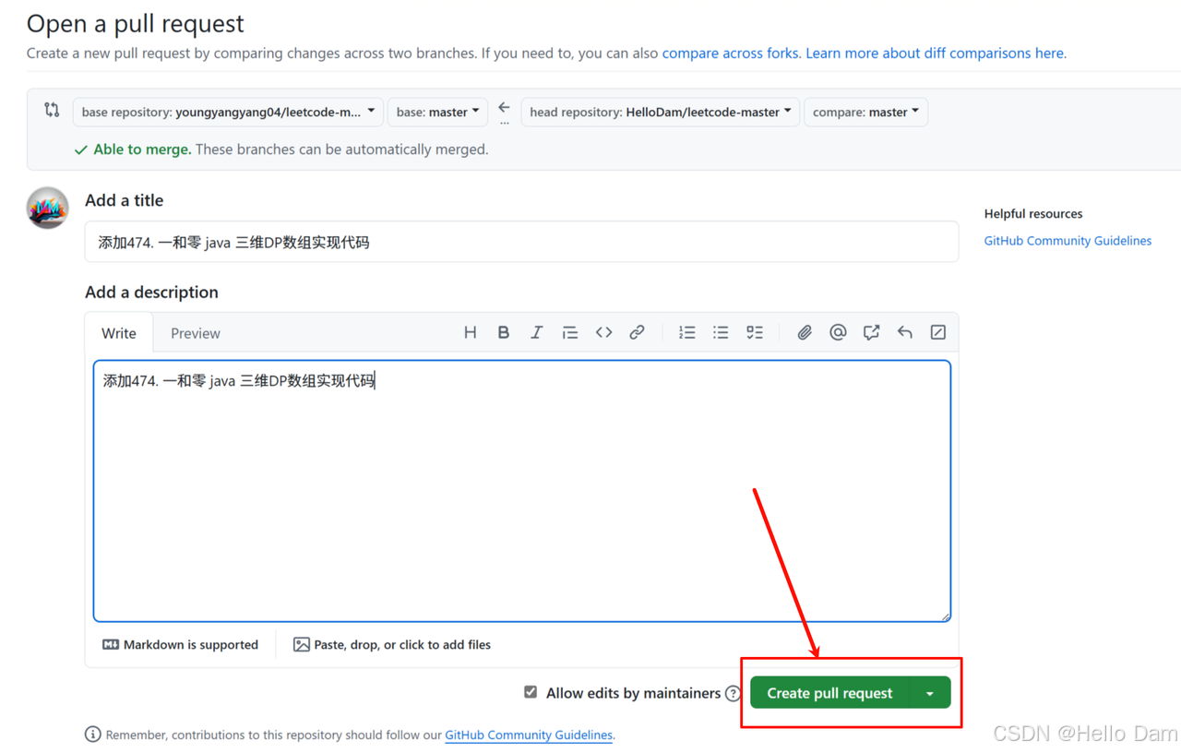The width and height of the screenshot is (1181, 753).
Task: Focus the description text area
Action: (x=521, y=491)
